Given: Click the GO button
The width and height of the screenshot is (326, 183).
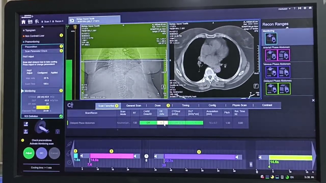Looking at the screenshot, I should 42,153.
